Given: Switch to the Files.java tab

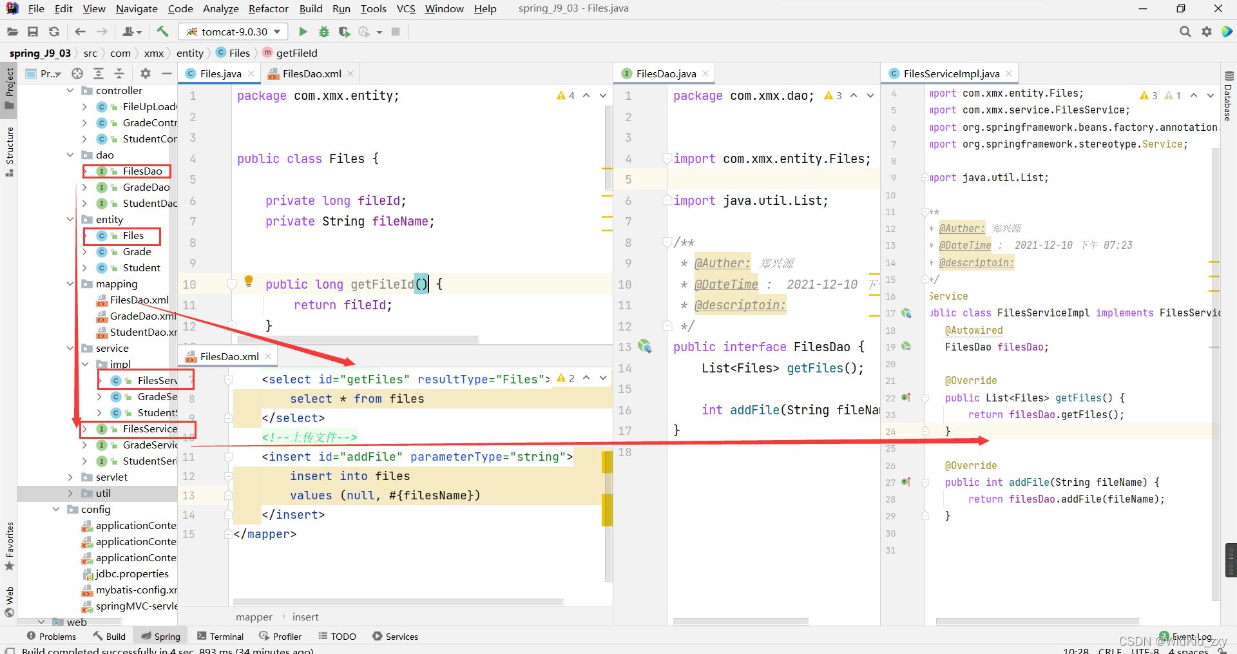Looking at the screenshot, I should click(220, 73).
